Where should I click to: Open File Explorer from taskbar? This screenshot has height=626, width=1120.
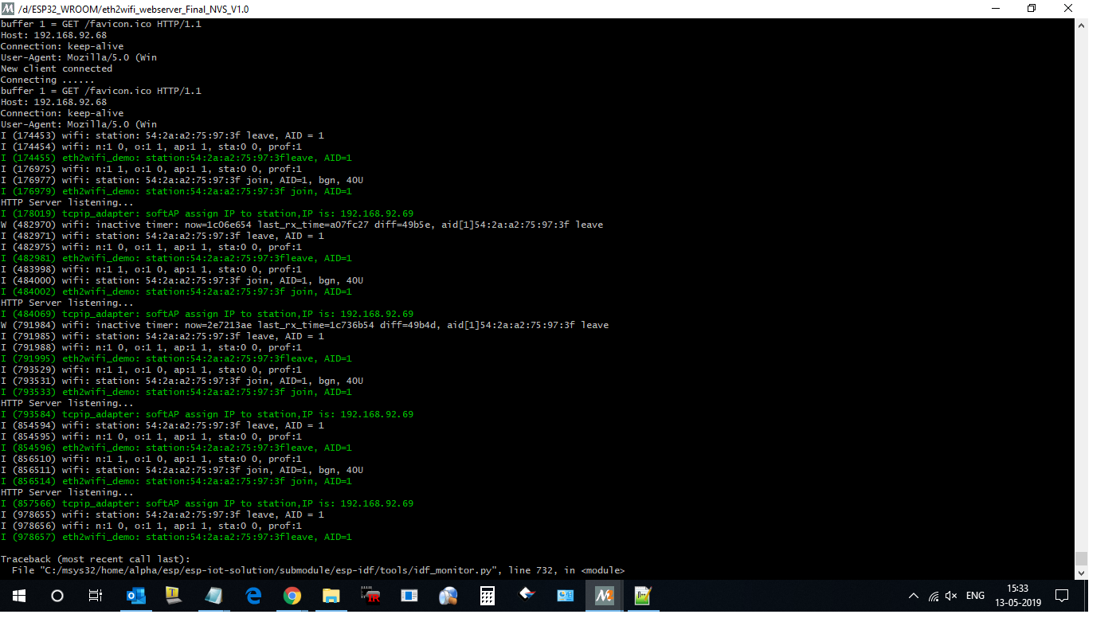coord(331,596)
